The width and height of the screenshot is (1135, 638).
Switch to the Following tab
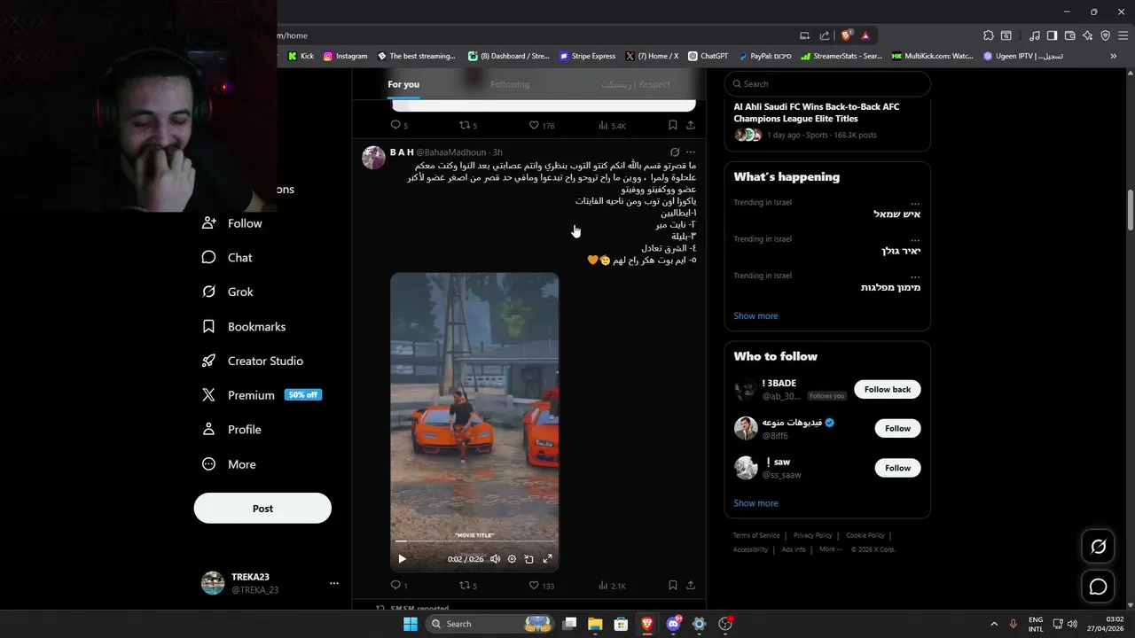(x=510, y=84)
